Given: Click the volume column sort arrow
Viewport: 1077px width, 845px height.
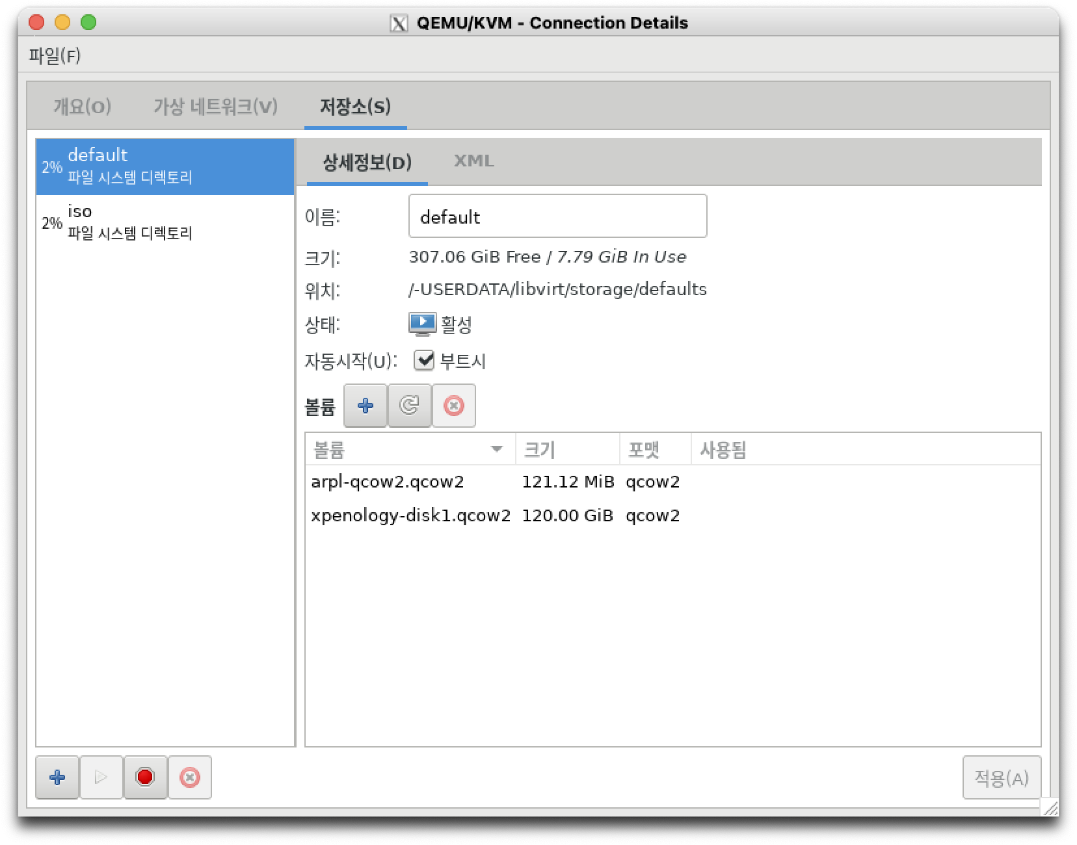Looking at the screenshot, I should pyautogui.click(x=497, y=449).
